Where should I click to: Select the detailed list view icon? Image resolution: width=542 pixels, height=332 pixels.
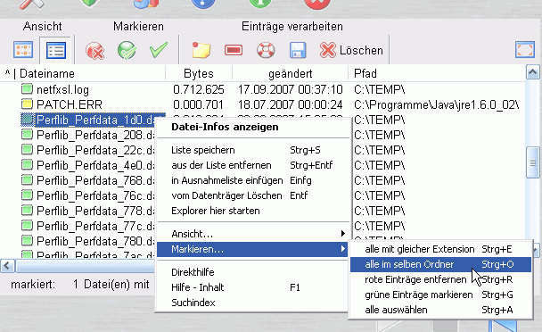(x=55, y=51)
